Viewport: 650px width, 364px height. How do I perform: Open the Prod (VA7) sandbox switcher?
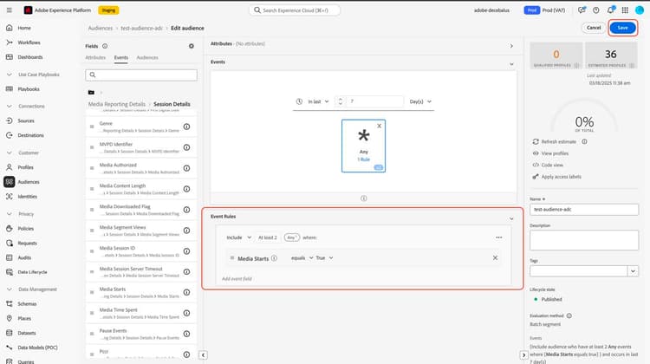click(x=544, y=10)
